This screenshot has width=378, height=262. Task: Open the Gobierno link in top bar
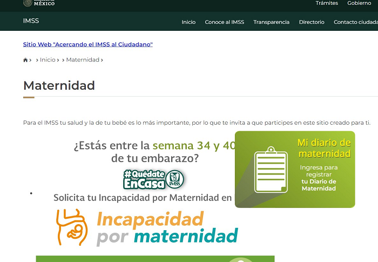point(359,3)
